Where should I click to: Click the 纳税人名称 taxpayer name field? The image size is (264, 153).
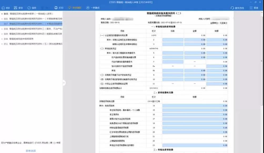[124, 18]
